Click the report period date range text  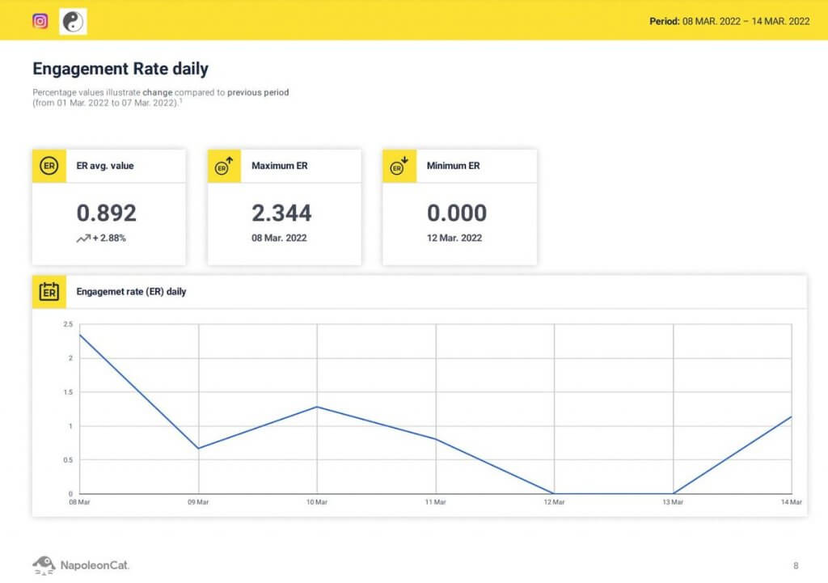point(729,21)
